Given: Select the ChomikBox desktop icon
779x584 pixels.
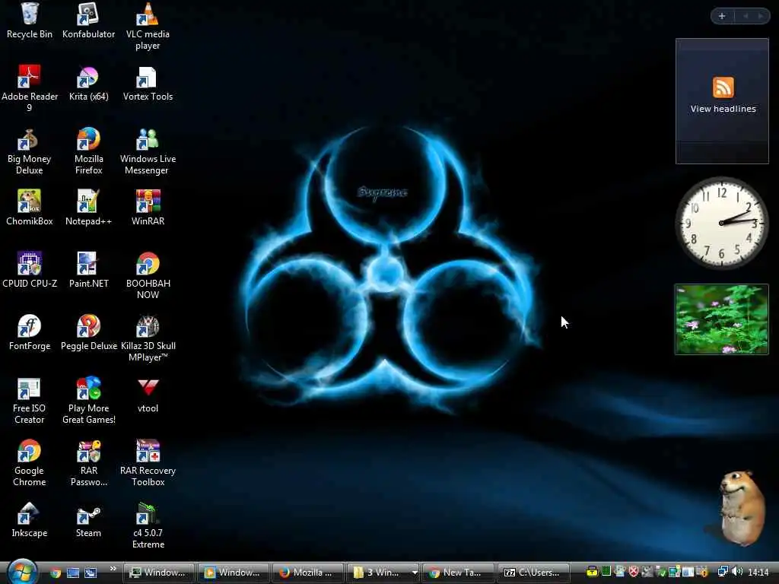Looking at the screenshot, I should coord(30,208).
